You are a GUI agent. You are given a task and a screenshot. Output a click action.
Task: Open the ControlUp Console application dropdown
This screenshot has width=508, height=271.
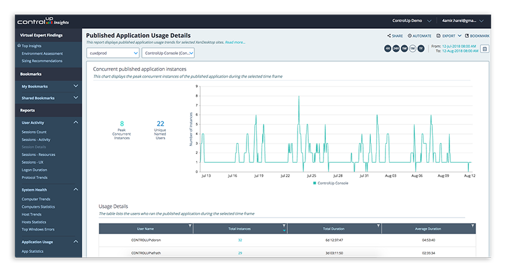pyautogui.click(x=168, y=53)
